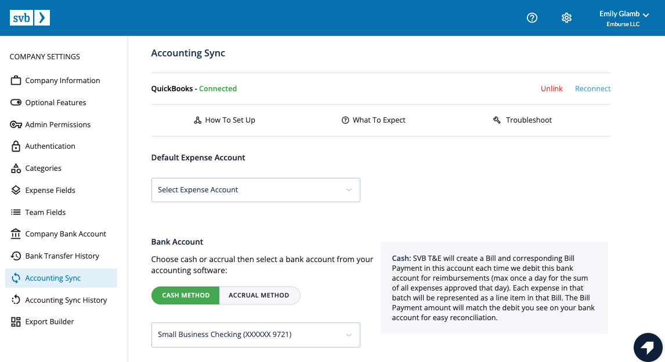This screenshot has height=362, width=665.
Task: Open the Small Business Checking account dropdown
Action: [256, 335]
